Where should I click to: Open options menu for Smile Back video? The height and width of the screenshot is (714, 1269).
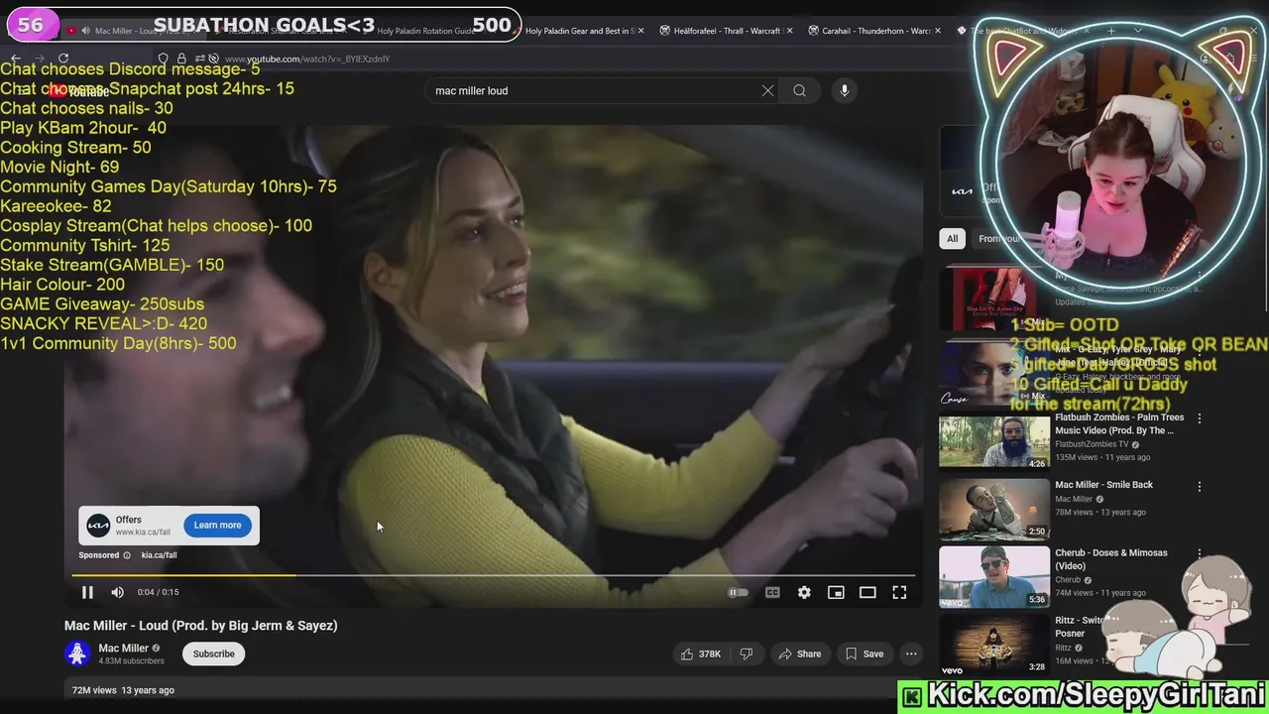(1199, 486)
